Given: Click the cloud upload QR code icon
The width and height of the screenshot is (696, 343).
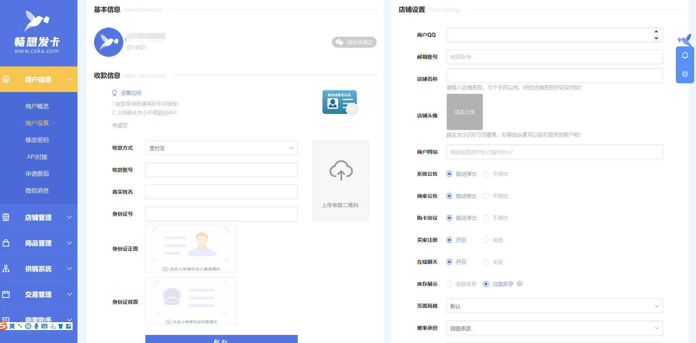Looking at the screenshot, I should (341, 171).
